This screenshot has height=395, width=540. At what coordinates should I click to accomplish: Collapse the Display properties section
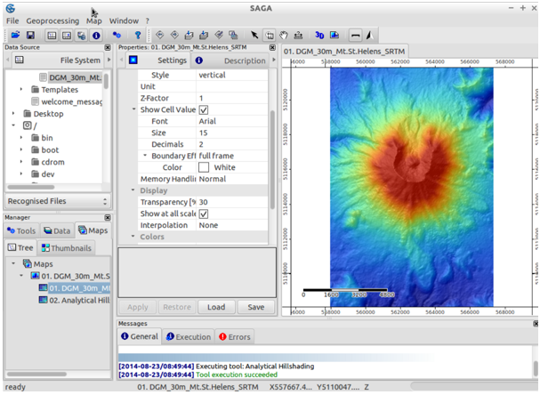pos(133,190)
